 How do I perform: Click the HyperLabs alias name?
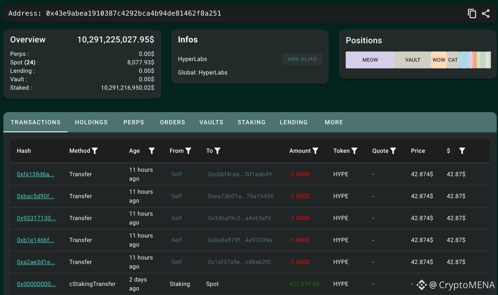[193, 59]
